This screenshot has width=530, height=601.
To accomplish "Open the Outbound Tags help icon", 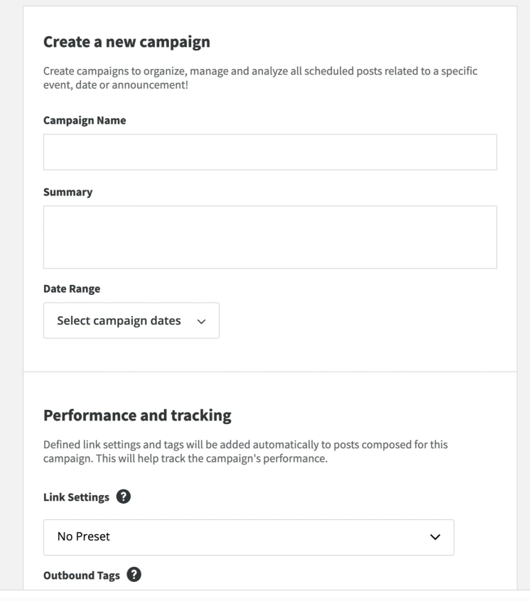I will 134,575.
